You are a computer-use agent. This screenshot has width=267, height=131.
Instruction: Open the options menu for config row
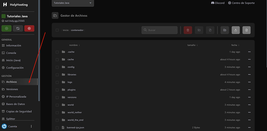(x=249, y=67)
